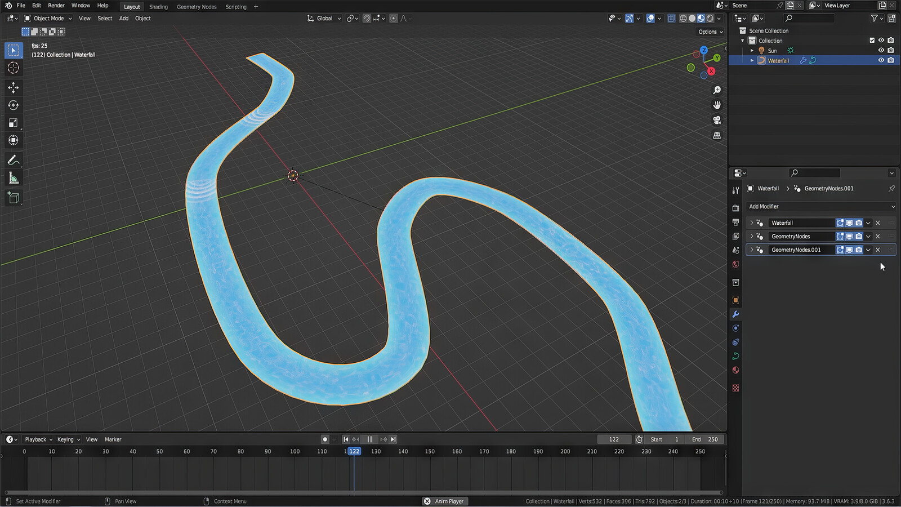Select the Move tool in the toolbar
Viewport: 901px width, 507px height.
tap(13, 87)
